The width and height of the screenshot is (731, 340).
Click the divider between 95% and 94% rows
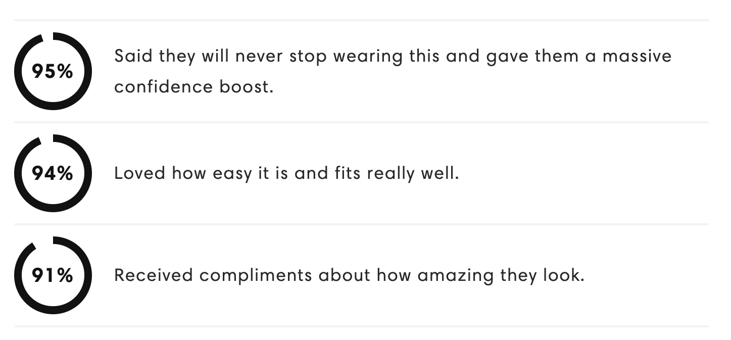click(x=361, y=122)
